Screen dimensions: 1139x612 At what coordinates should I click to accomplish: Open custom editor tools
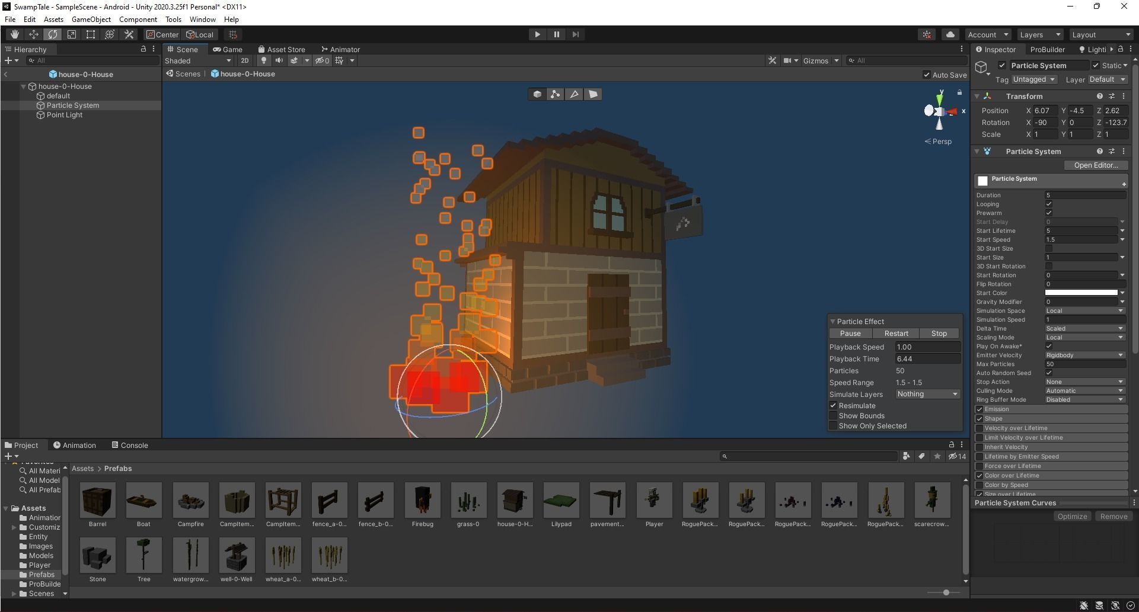point(129,34)
